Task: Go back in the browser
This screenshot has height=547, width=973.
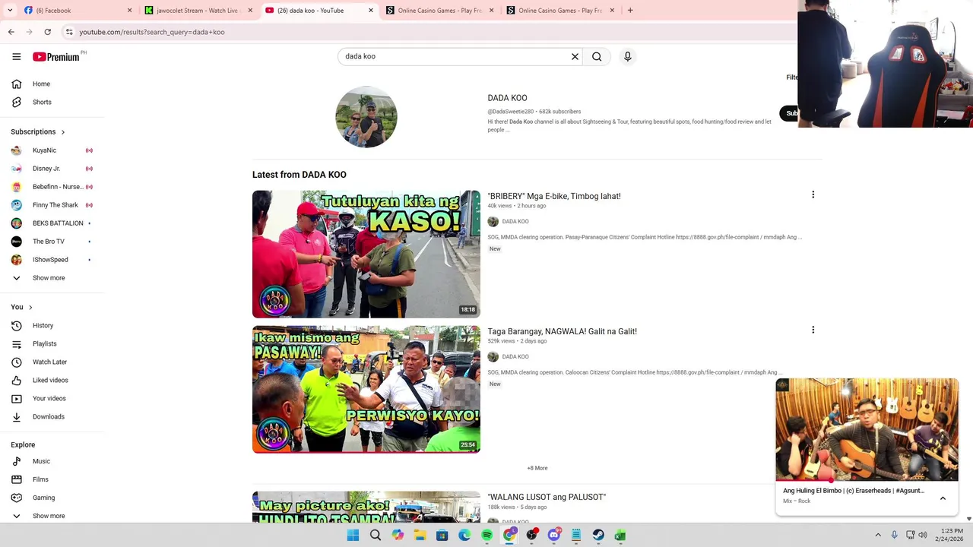Action: (x=11, y=32)
